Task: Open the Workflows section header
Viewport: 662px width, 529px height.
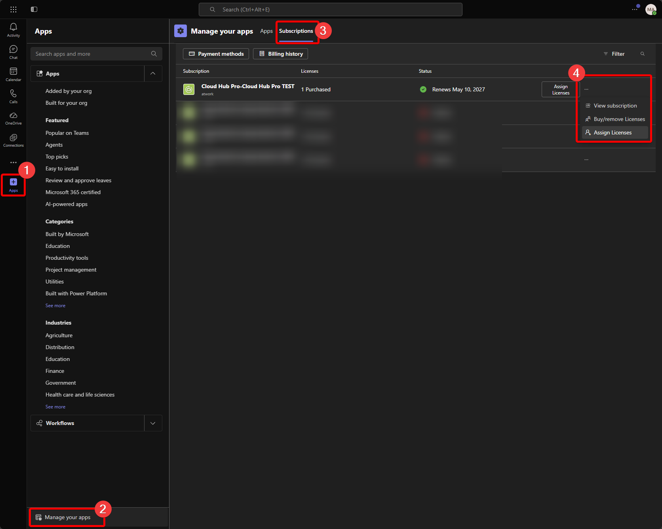Action: pos(88,423)
